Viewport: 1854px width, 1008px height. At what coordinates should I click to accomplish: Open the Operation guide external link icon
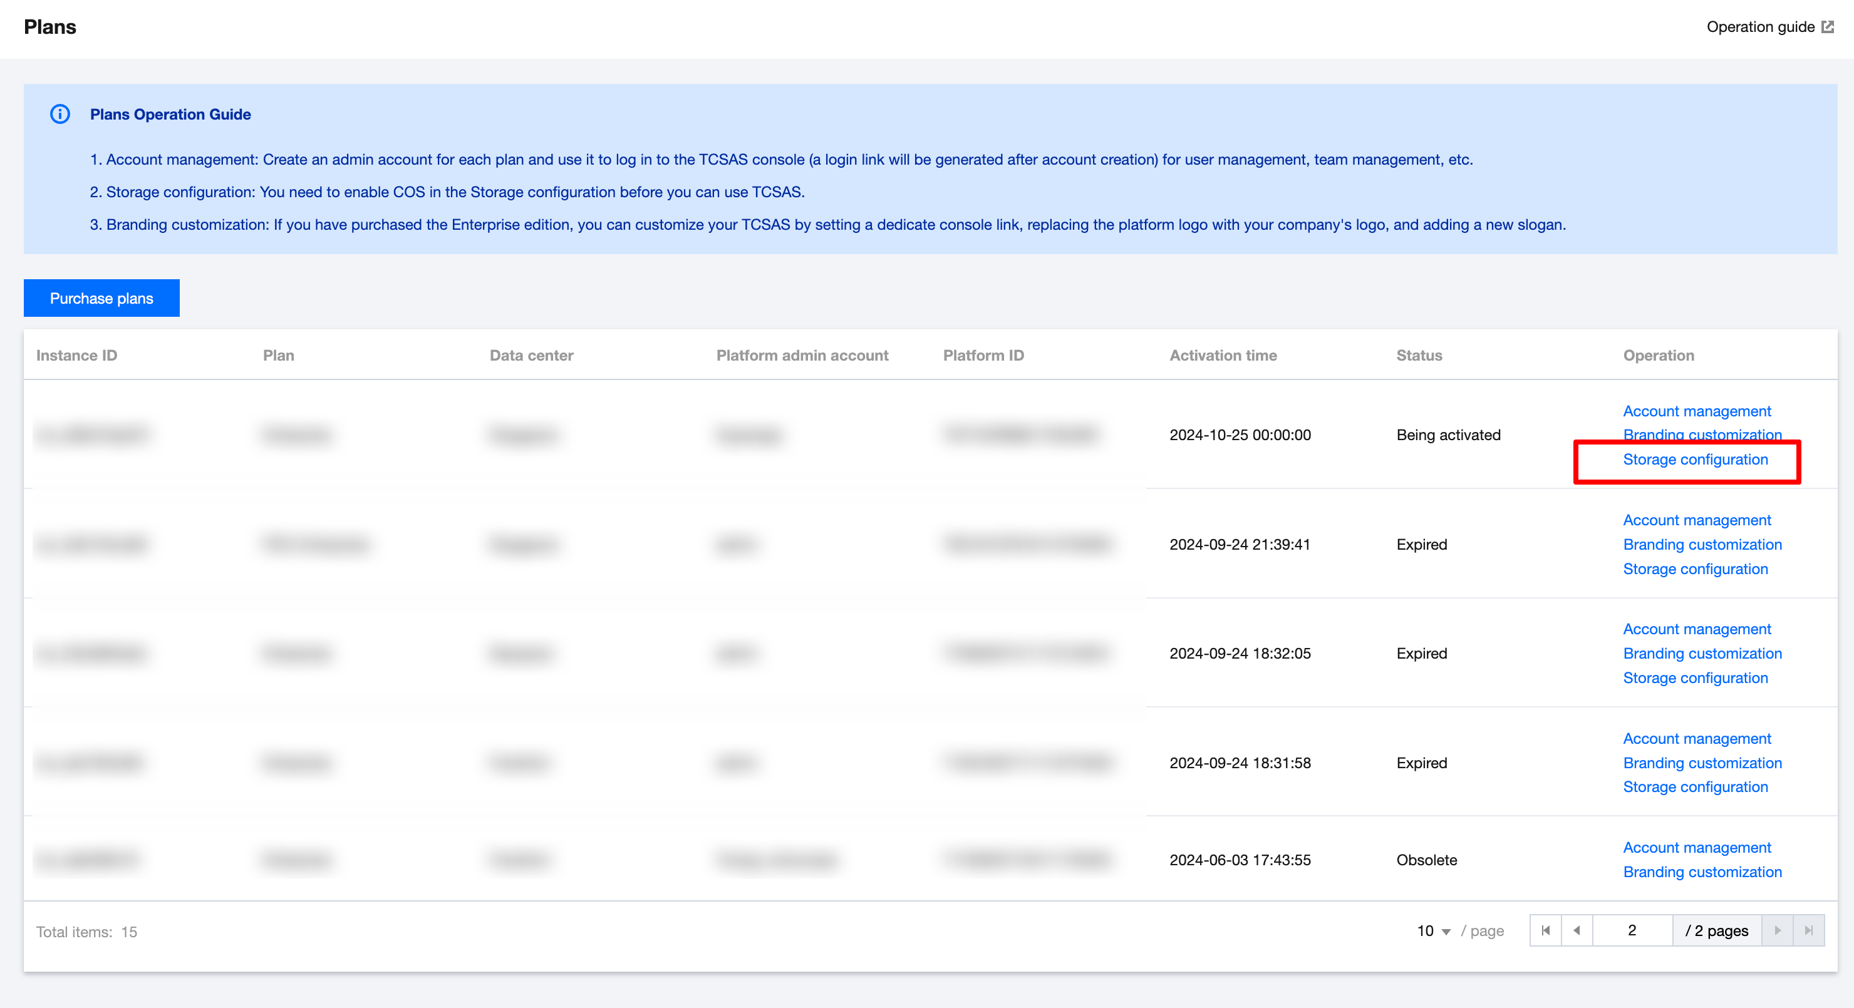[x=1827, y=27]
